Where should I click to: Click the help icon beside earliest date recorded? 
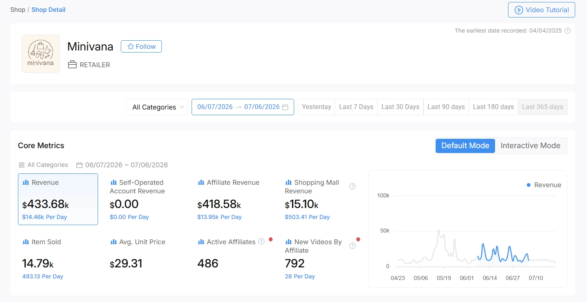click(568, 31)
